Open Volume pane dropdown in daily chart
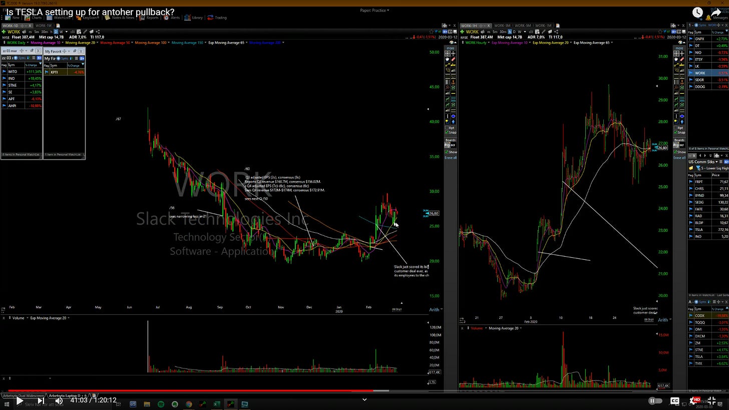 tap(27, 318)
